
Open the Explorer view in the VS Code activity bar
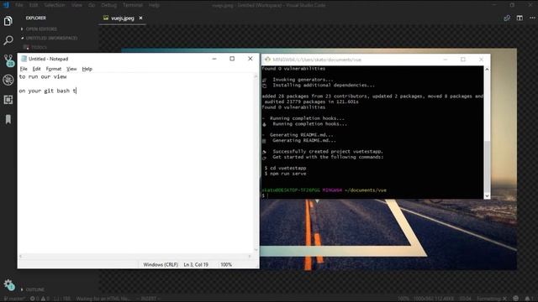coord(8,21)
